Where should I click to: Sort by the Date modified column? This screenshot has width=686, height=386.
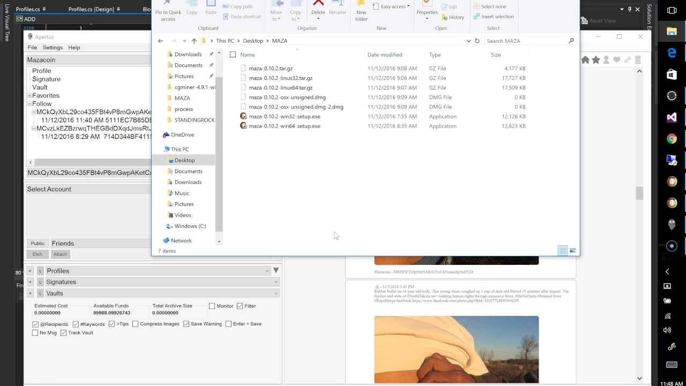pyautogui.click(x=385, y=55)
